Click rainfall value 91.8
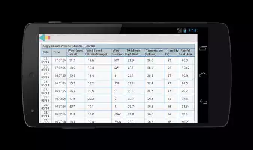Viewport: 253px width, 150px height. pyautogui.click(x=185, y=106)
